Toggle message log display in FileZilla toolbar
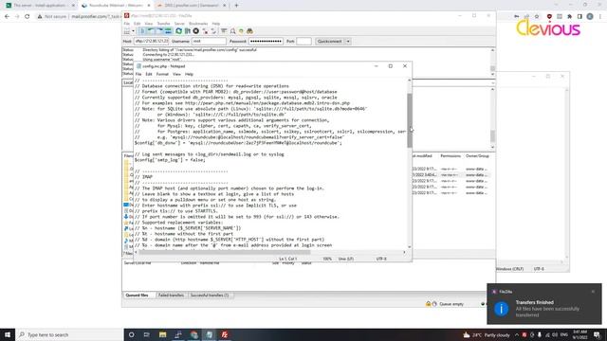 (142, 31)
